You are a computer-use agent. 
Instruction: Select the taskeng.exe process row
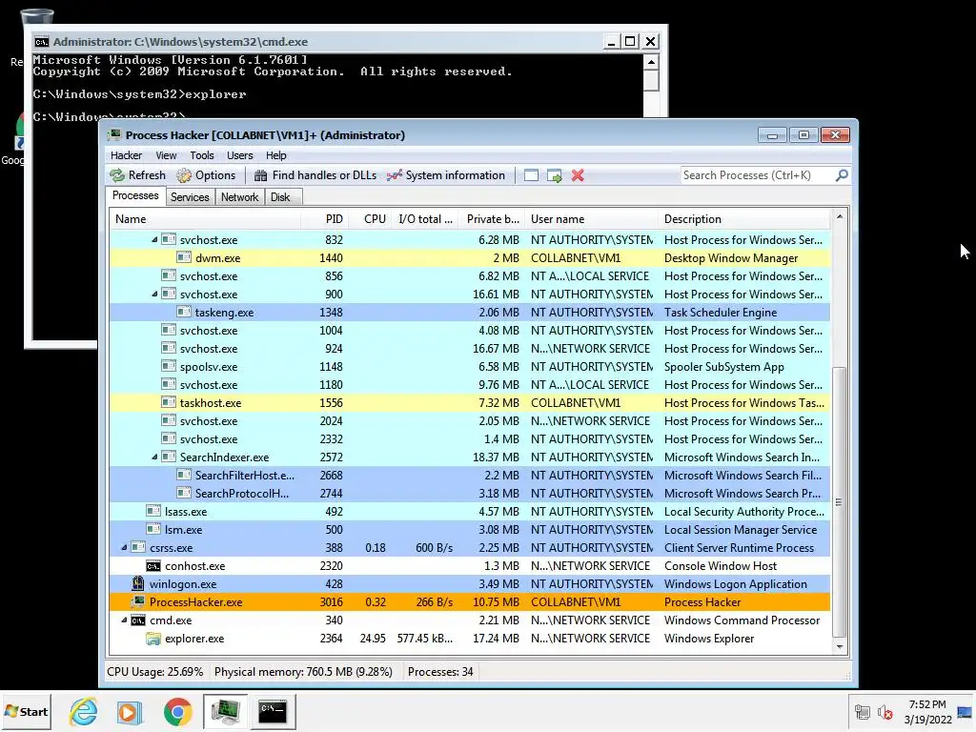pyautogui.click(x=470, y=313)
